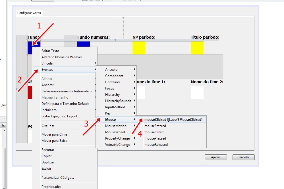The image size is (284, 189).
Task: Switch to the Configurar Cores tab
Action: tap(29, 13)
